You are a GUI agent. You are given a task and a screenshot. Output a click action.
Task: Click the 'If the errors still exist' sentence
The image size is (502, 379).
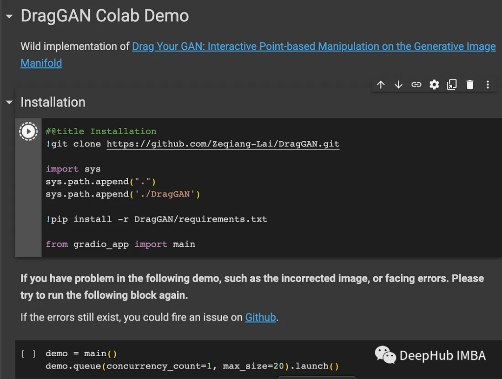tap(150, 317)
